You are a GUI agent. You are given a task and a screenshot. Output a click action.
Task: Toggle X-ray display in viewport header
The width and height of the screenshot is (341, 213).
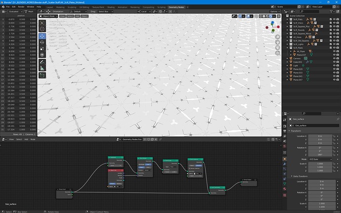pyautogui.click(x=256, y=16)
